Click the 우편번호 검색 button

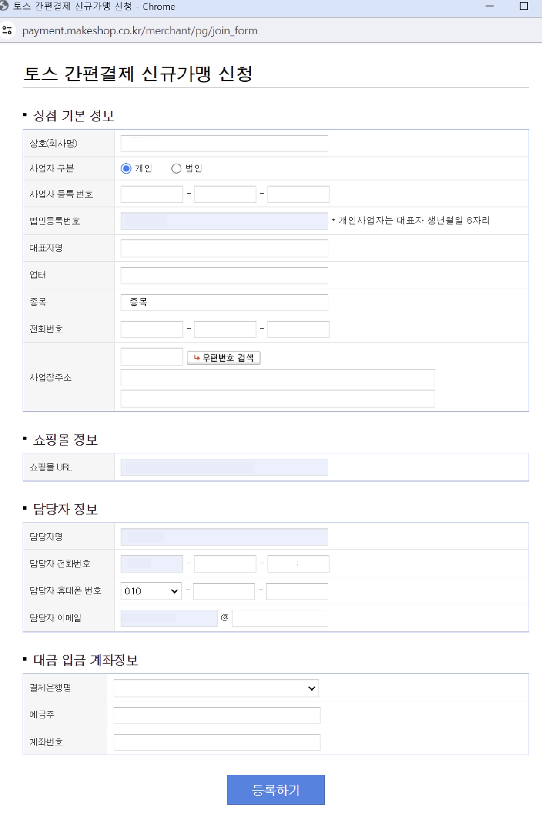(x=224, y=358)
